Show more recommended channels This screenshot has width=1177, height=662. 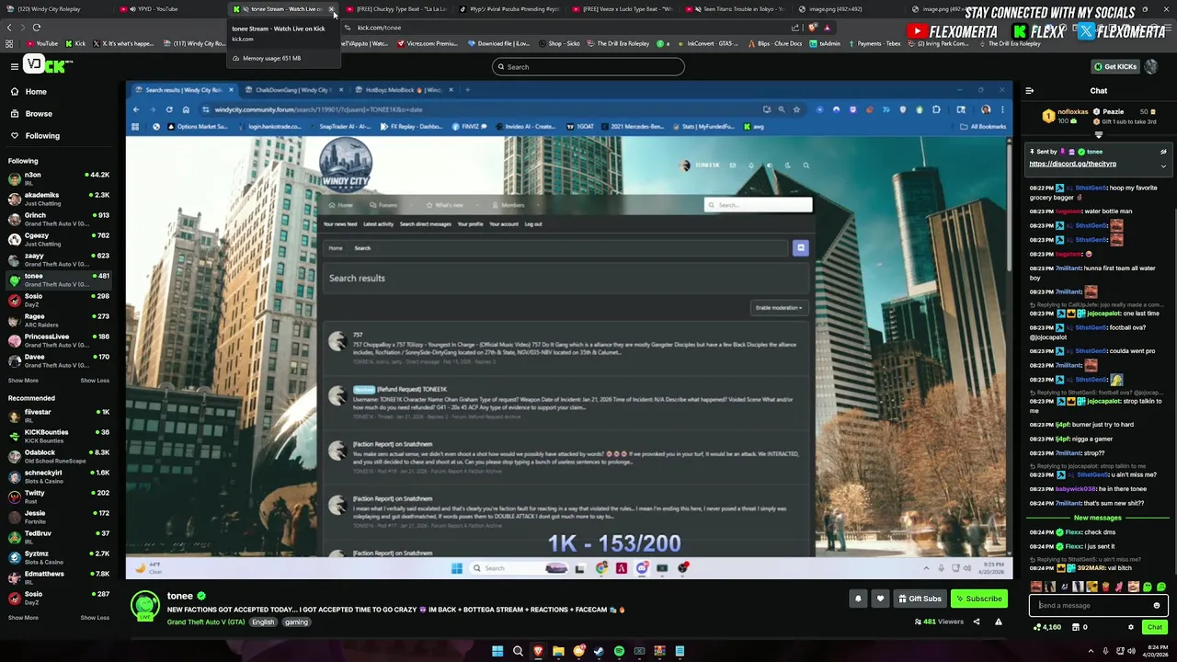23,618
